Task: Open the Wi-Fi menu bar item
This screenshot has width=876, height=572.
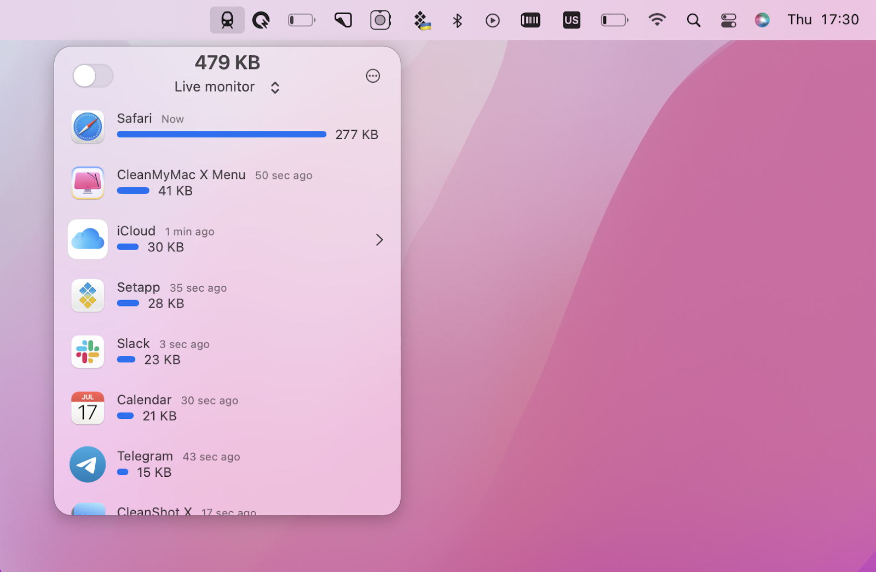Action: (x=656, y=20)
